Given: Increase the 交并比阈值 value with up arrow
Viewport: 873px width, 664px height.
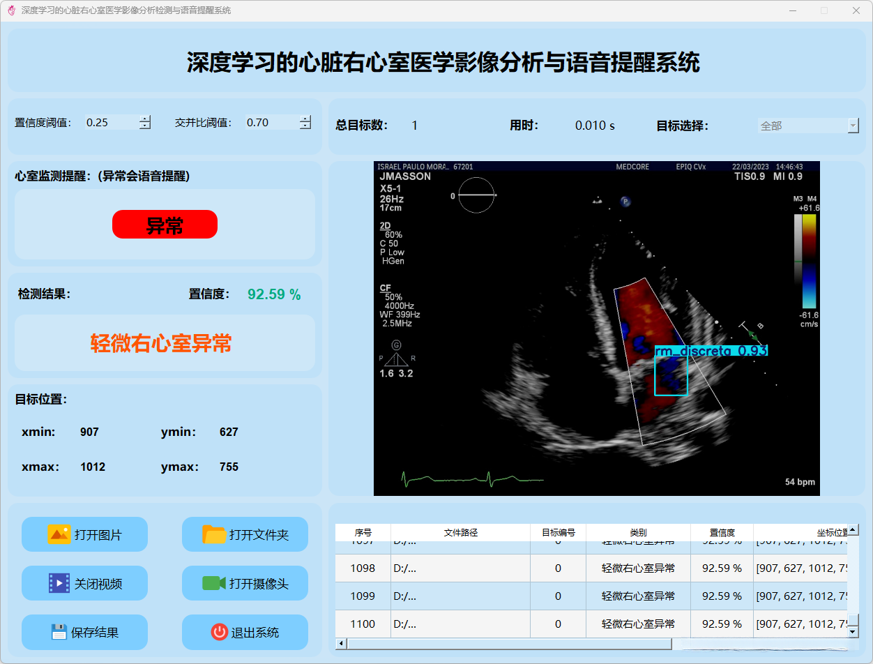Looking at the screenshot, I should (x=305, y=119).
